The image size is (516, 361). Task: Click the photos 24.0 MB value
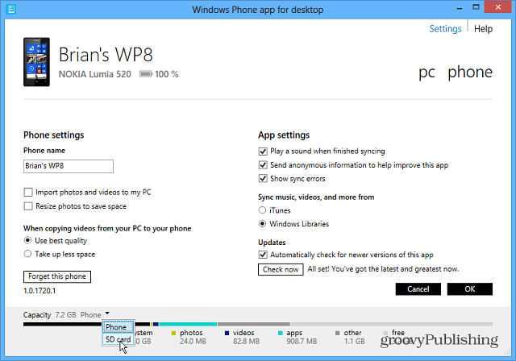click(x=193, y=342)
